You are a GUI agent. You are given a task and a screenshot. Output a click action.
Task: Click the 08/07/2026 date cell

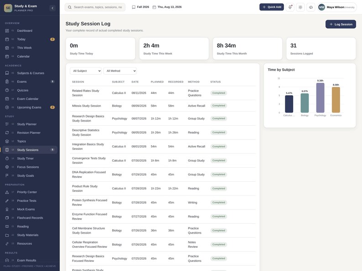pyautogui.click(x=139, y=118)
